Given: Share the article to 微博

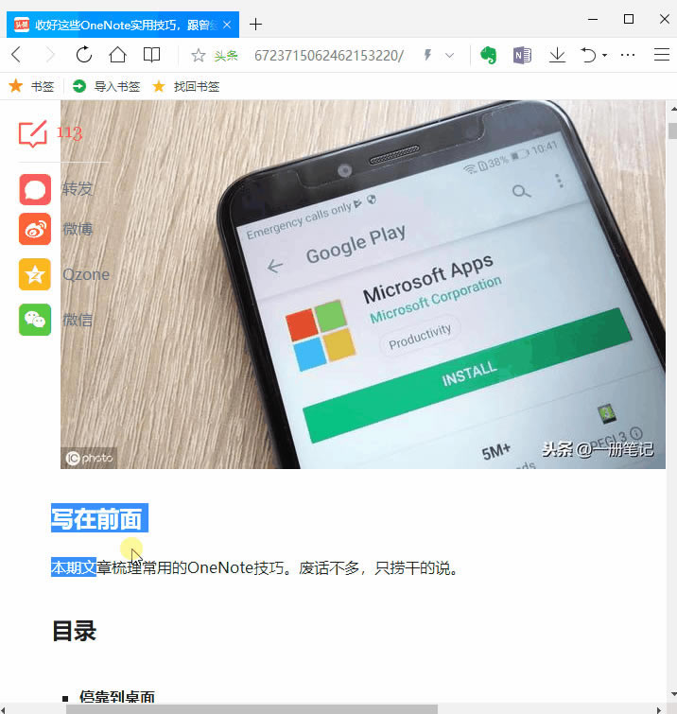Looking at the screenshot, I should click(x=35, y=229).
